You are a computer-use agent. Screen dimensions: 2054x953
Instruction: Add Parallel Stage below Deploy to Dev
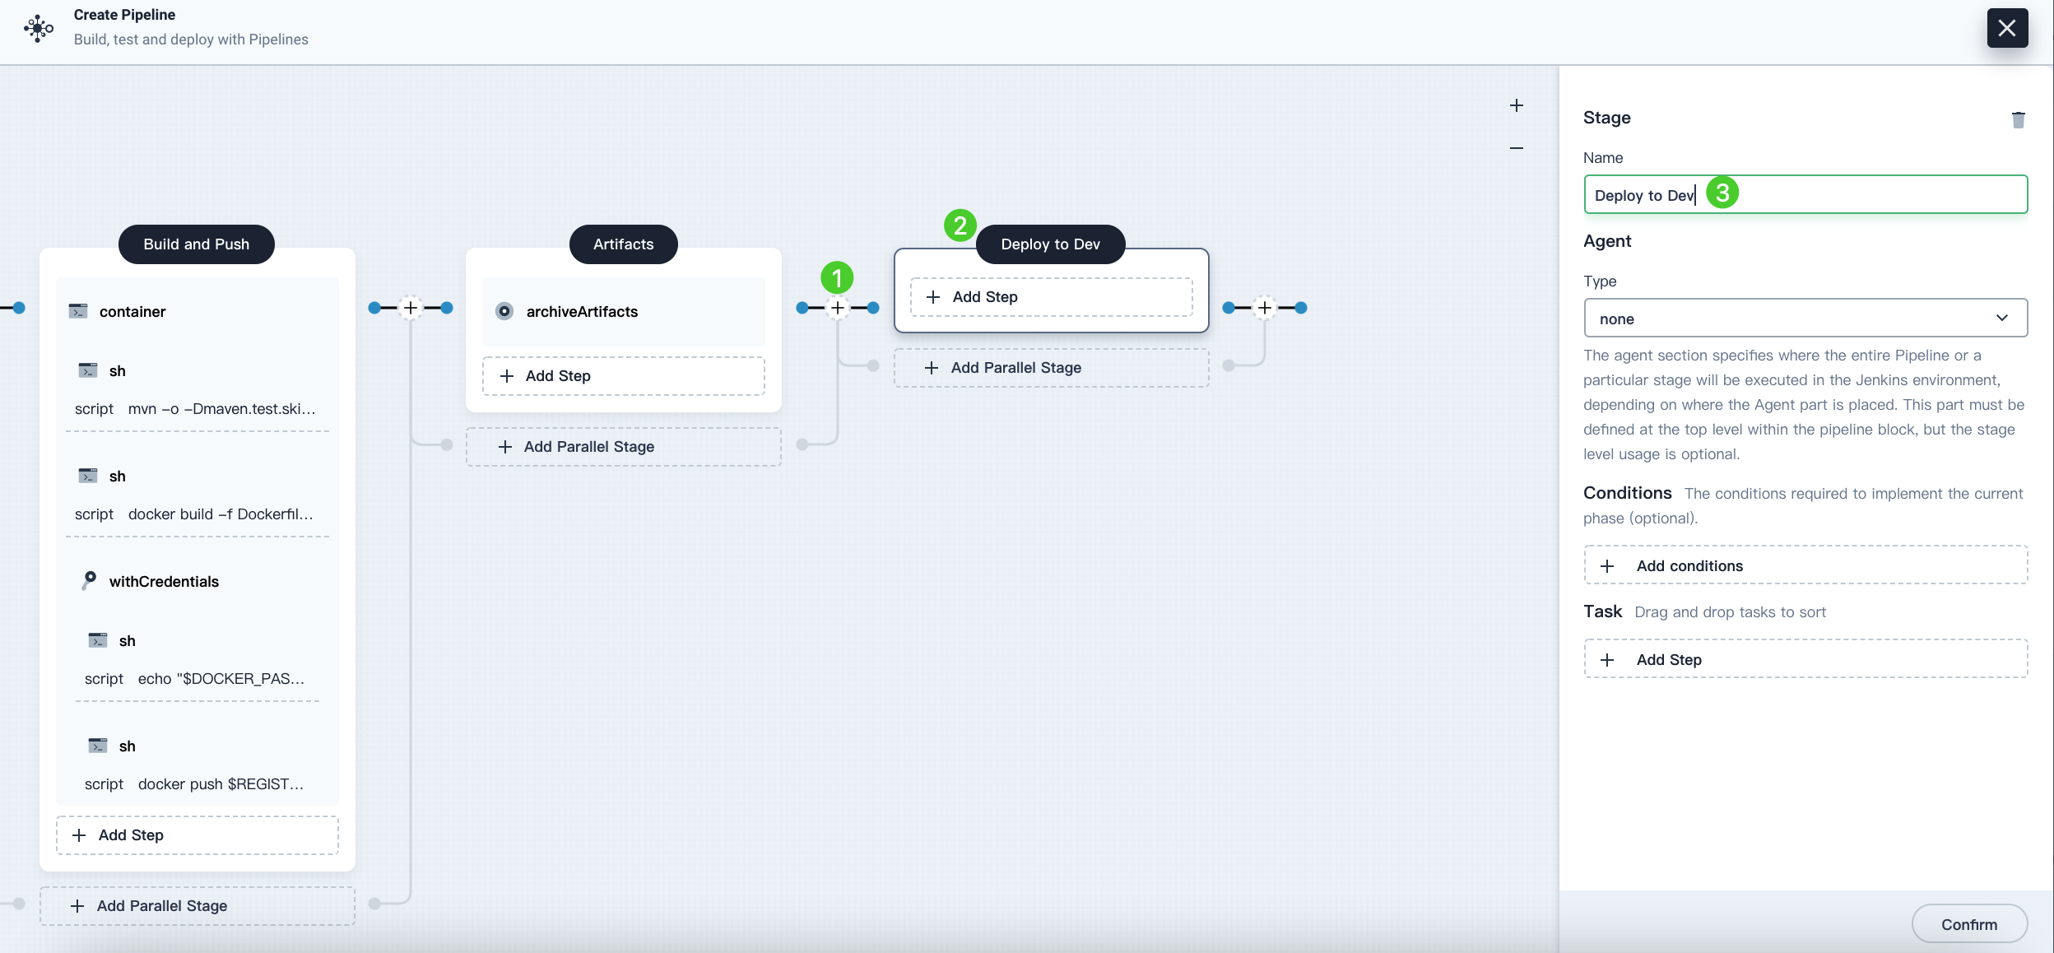pyautogui.click(x=1051, y=368)
